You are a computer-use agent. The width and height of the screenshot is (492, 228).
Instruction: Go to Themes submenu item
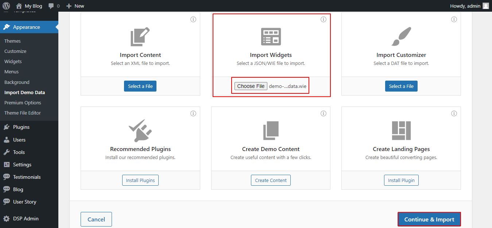click(x=12, y=41)
